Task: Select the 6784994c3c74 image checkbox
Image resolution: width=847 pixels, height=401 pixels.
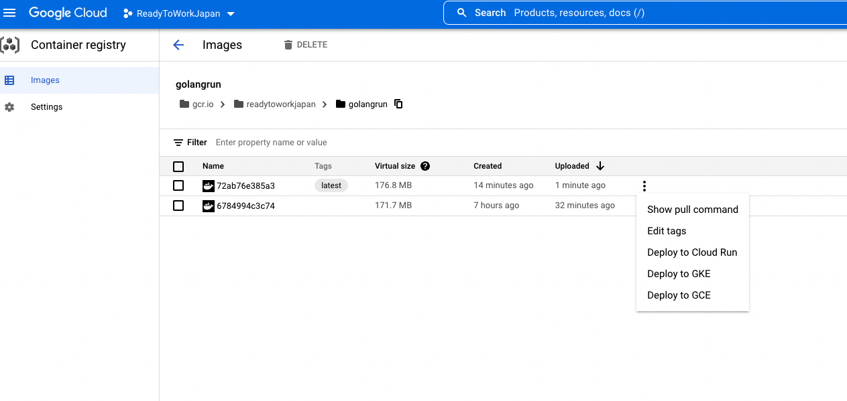Action: pyautogui.click(x=178, y=206)
